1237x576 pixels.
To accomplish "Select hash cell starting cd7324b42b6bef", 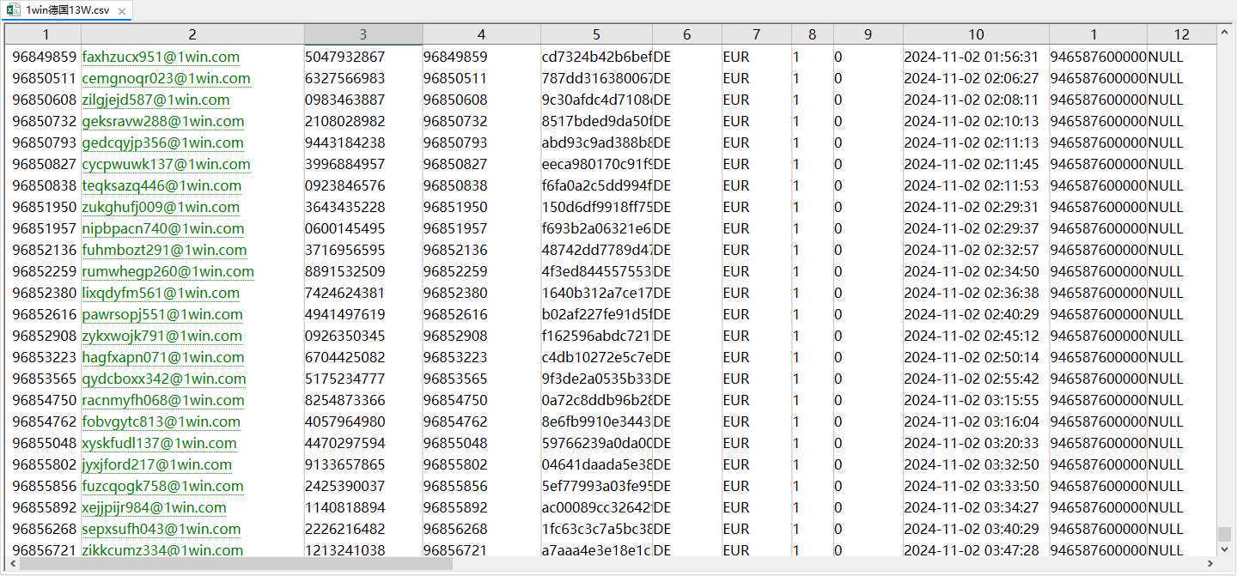I will pos(597,57).
